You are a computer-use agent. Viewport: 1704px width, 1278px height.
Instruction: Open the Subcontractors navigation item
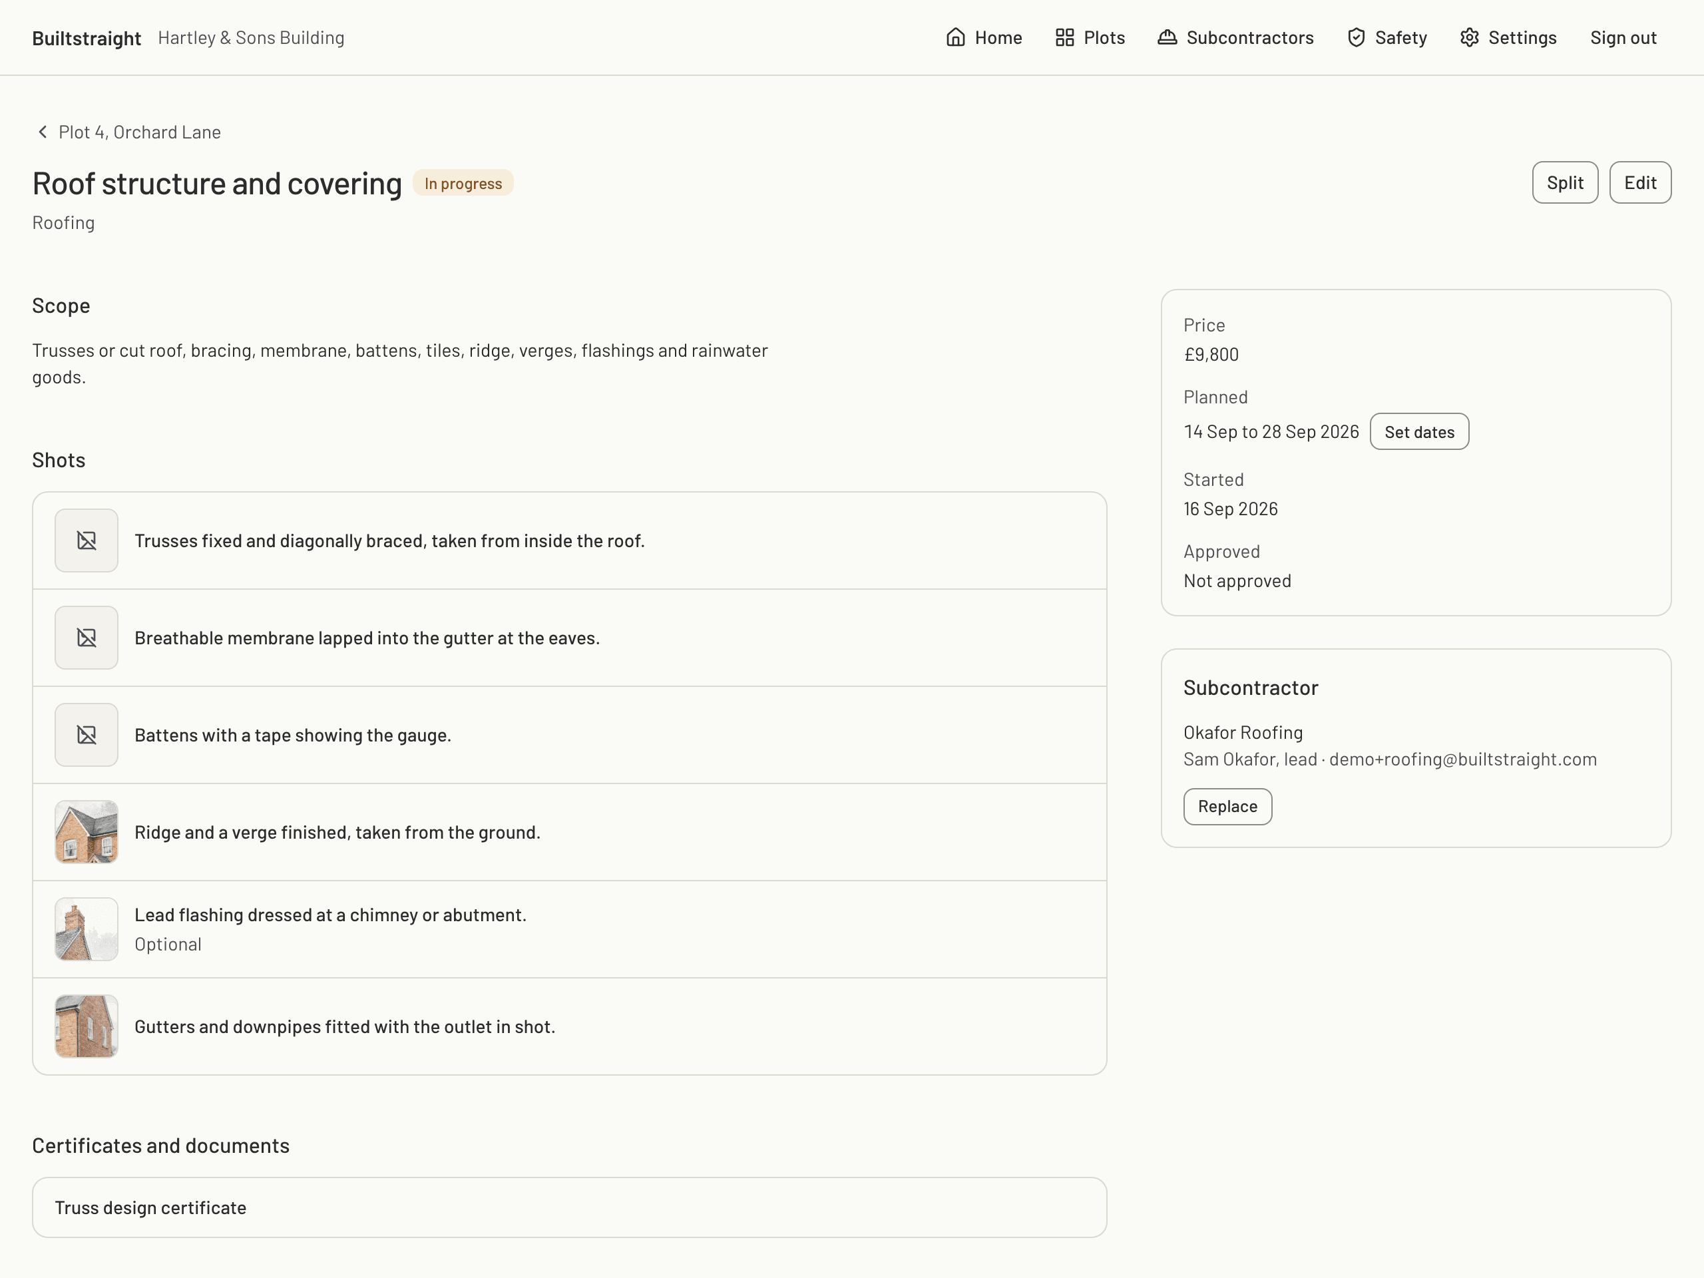pyautogui.click(x=1235, y=38)
